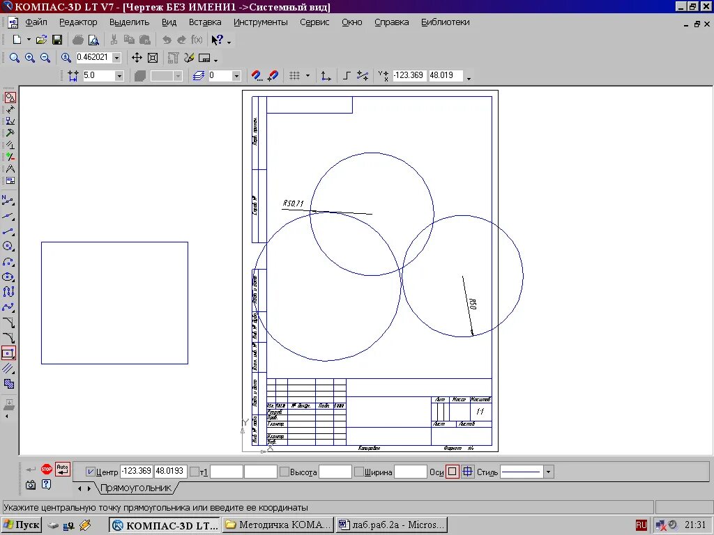
Task: Select the zoom window magnifier icon
Action: coord(15,58)
